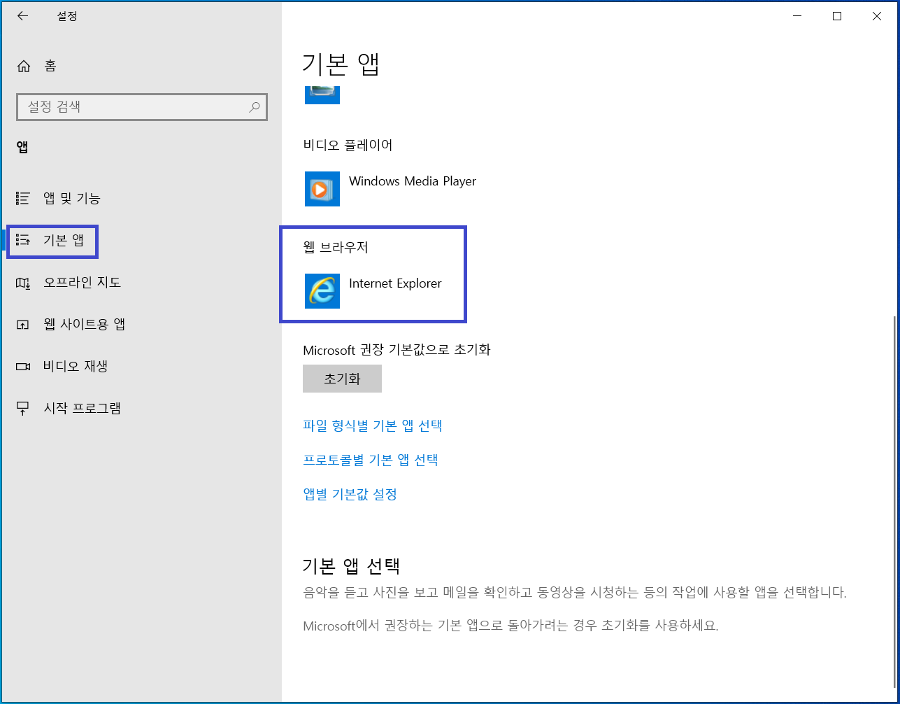
Task: Open 오프라인 지도 settings page
Action: pyautogui.click(x=83, y=283)
